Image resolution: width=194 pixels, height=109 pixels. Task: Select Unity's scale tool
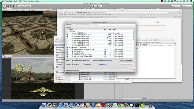14,6
